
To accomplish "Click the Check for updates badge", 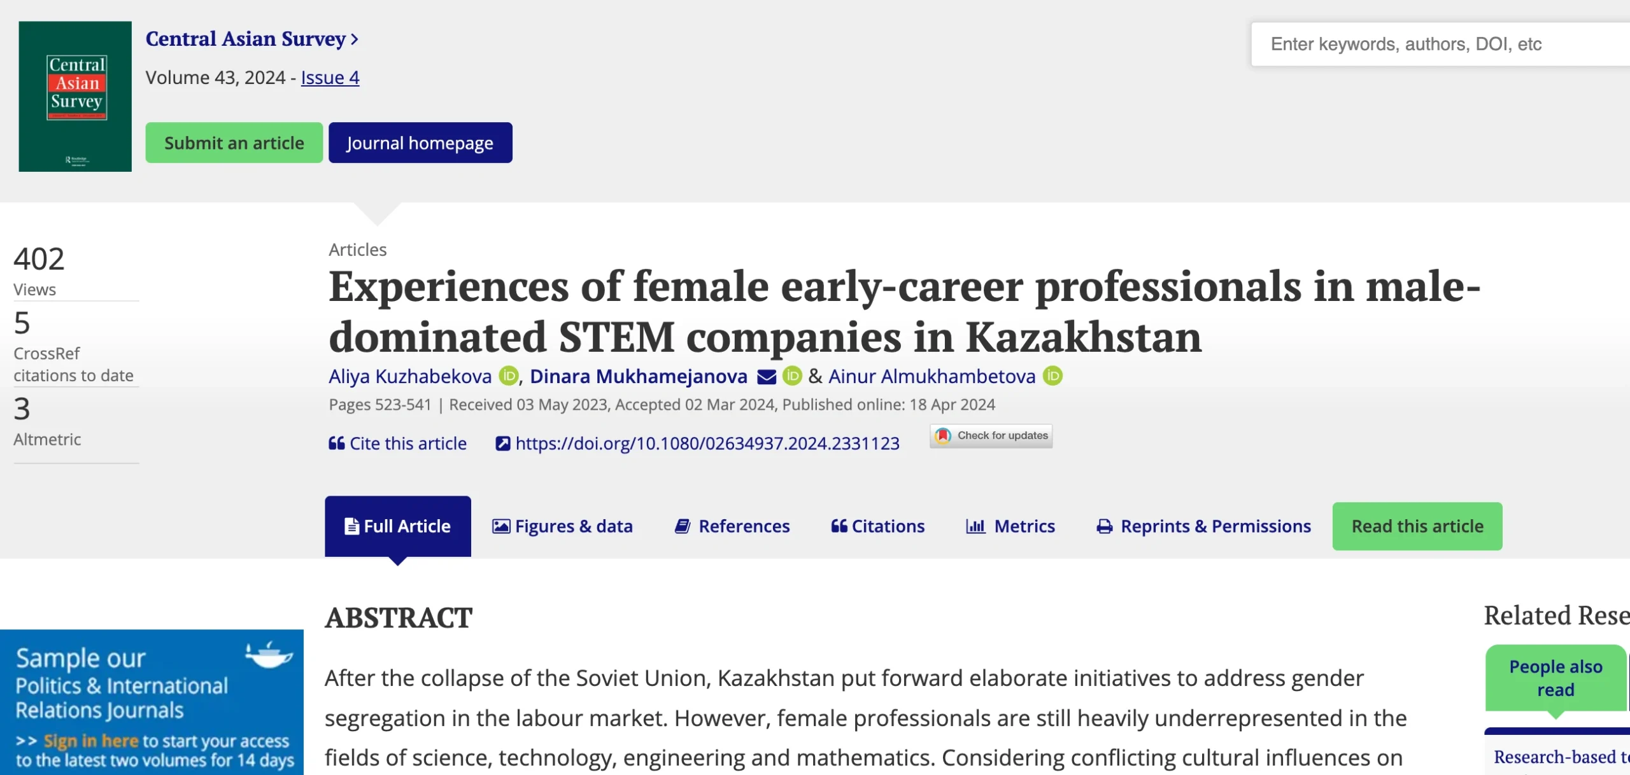I will [x=991, y=436].
